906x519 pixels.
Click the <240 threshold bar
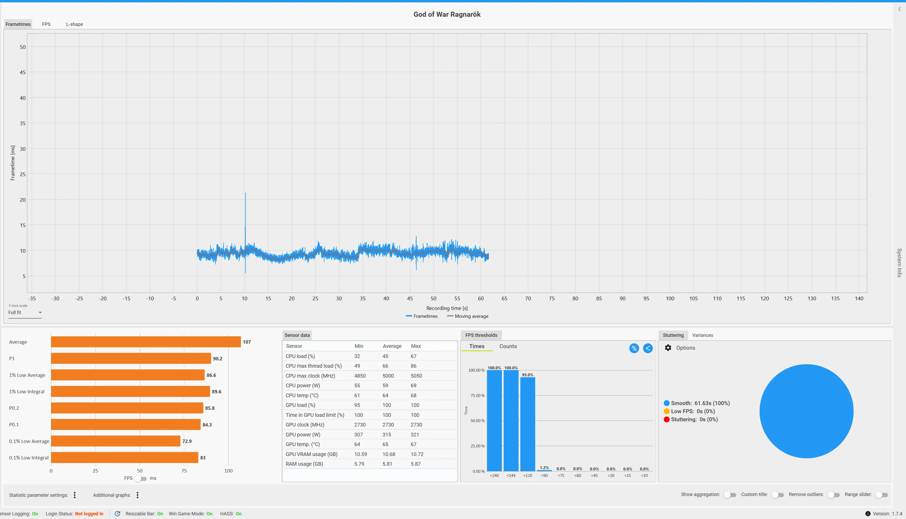494,421
